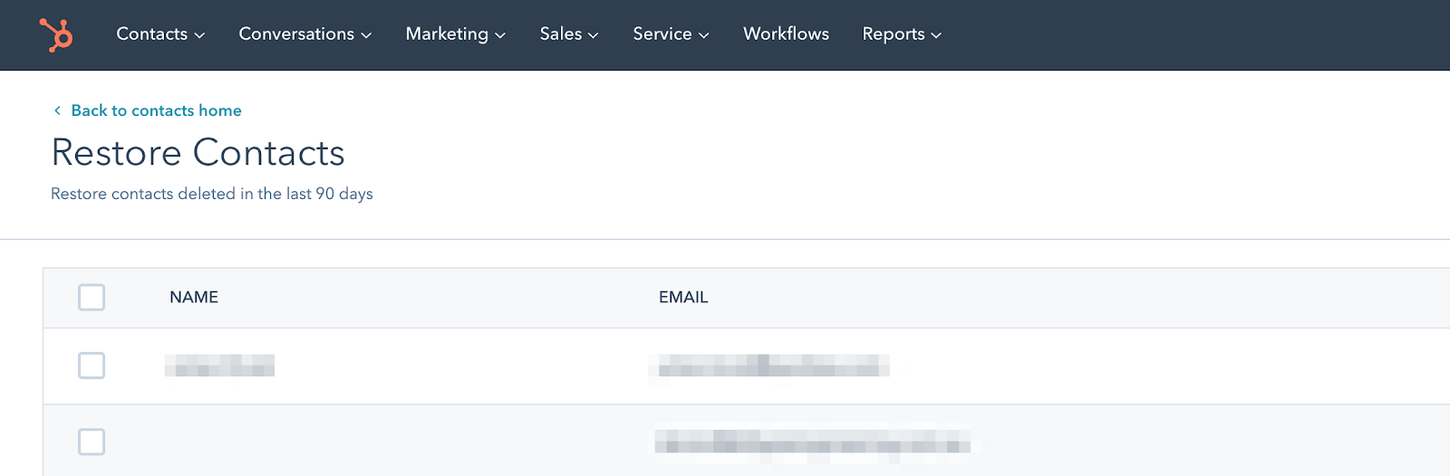This screenshot has height=476, width=1450.
Task: Click the first contact's email address
Action: 770,366
